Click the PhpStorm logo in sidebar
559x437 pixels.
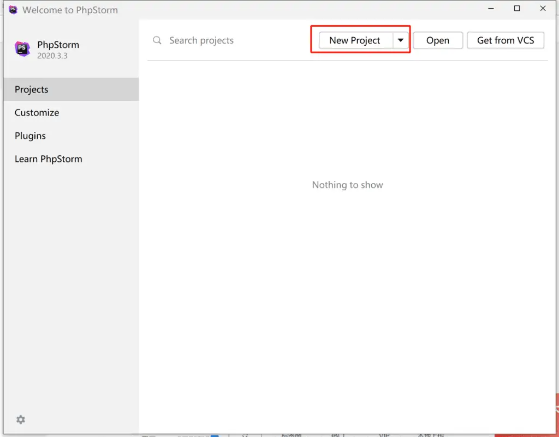22,49
